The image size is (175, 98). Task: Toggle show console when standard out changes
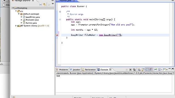pyautogui.click(x=147, y=70)
